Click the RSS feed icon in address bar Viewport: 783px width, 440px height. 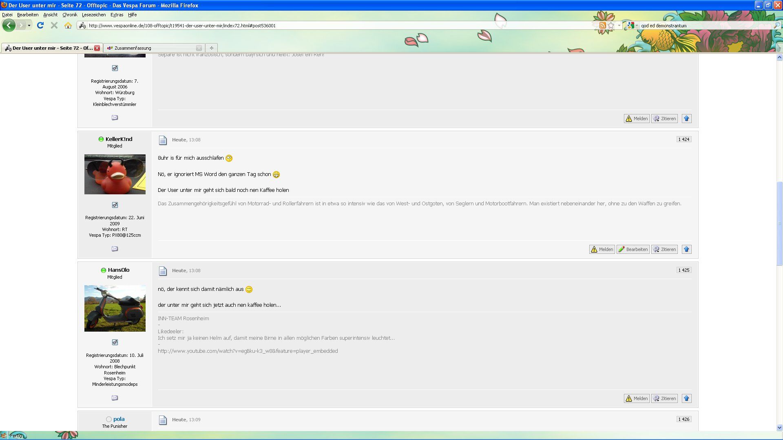[x=602, y=25]
